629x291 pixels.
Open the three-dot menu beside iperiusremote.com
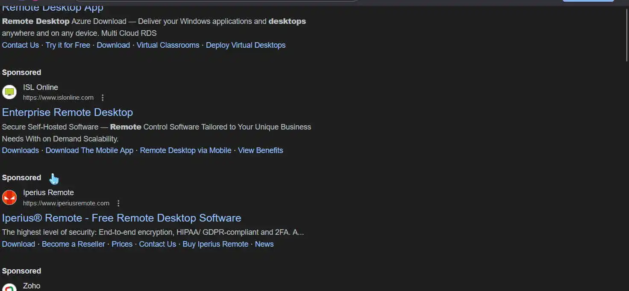118,203
